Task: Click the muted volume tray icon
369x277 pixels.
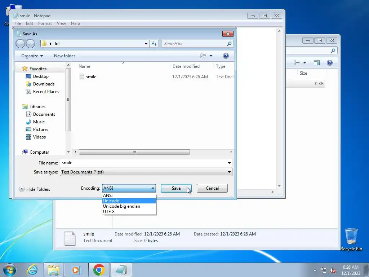Action: [x=333, y=271]
